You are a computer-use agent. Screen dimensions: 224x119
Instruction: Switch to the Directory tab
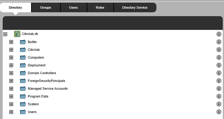coord(16,7)
